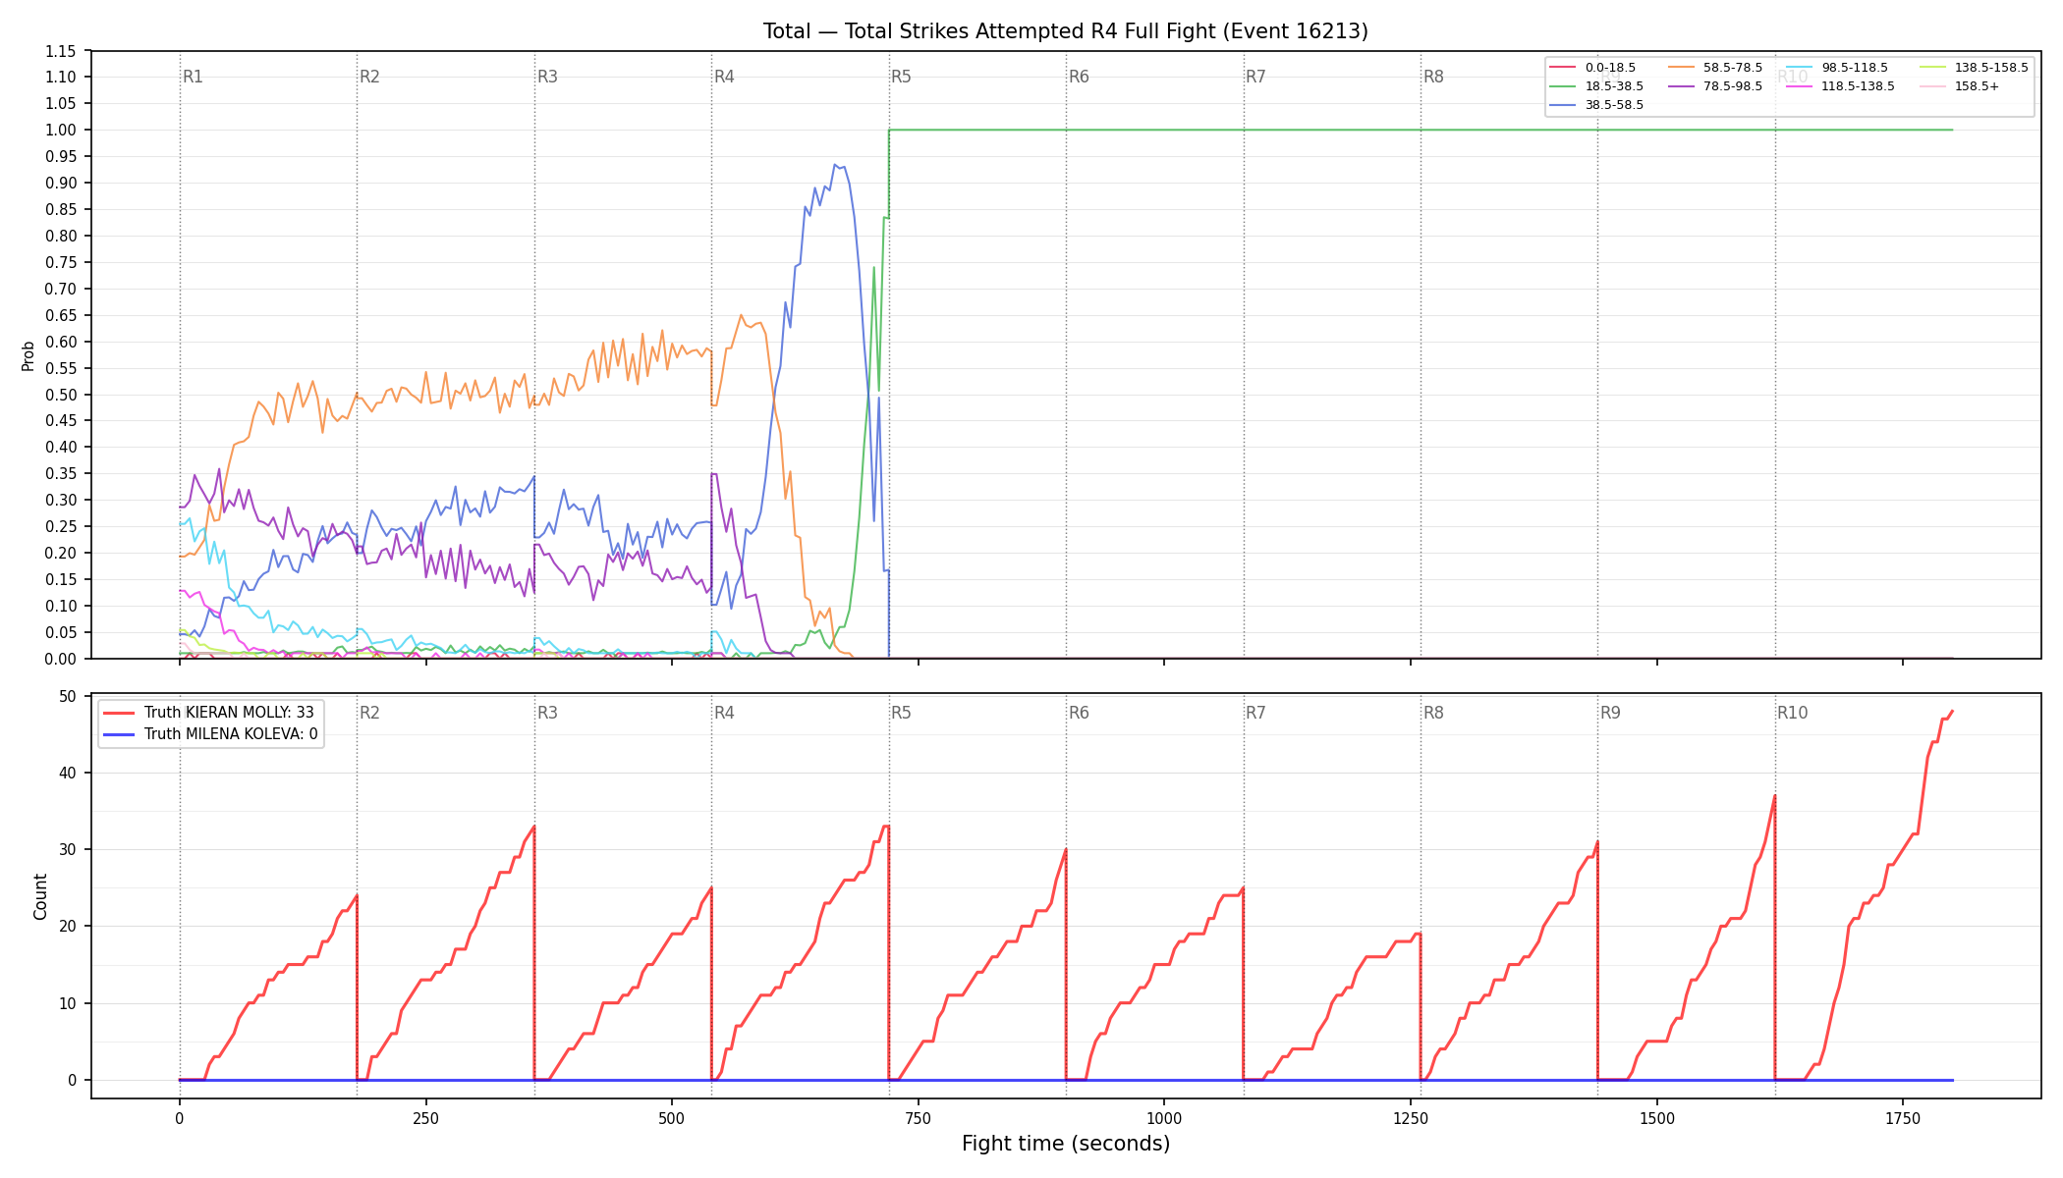
Task: Click the R6 round label in the probability plot
Action: click(x=1079, y=77)
